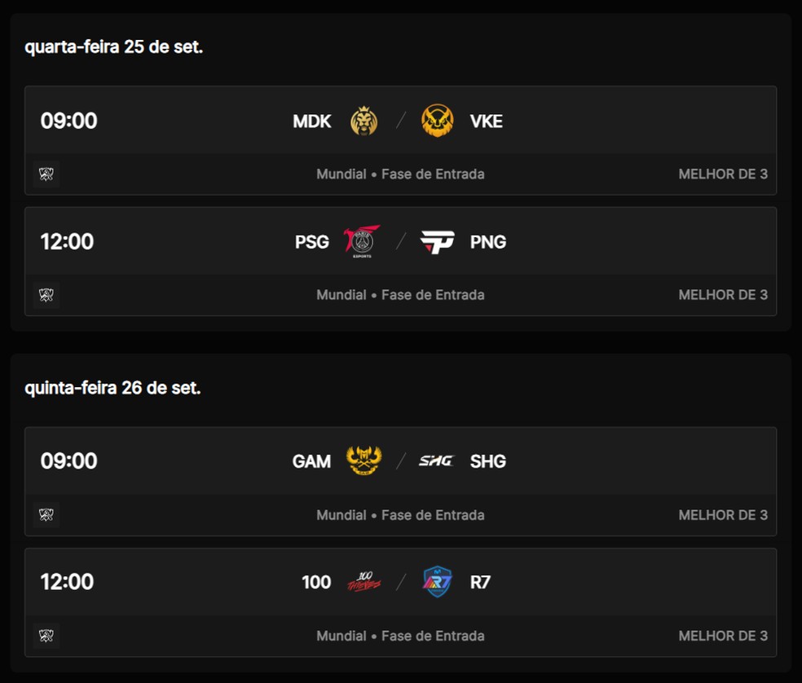
Task: Click the MAD Lions KOI lion logo
Action: [x=364, y=121]
